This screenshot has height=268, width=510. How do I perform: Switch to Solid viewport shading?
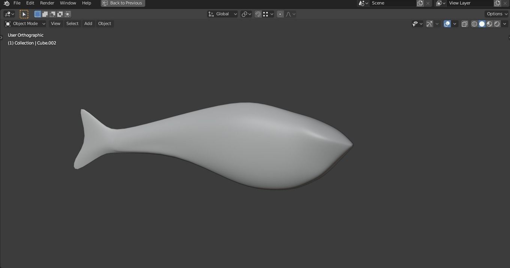click(x=482, y=24)
